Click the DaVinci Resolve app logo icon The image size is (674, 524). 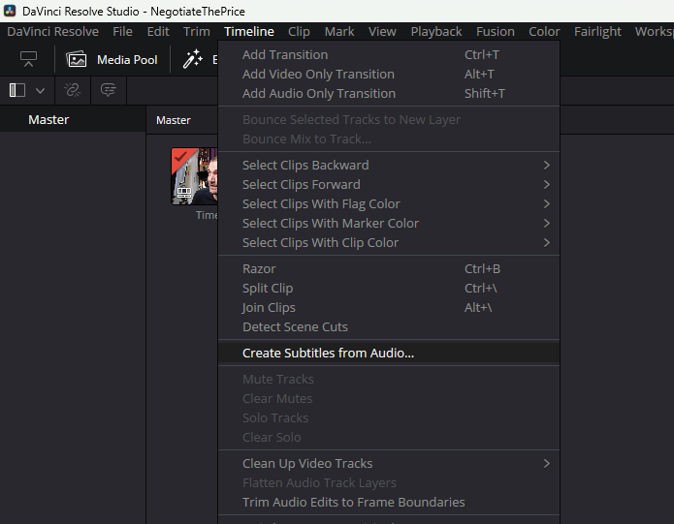(10, 11)
